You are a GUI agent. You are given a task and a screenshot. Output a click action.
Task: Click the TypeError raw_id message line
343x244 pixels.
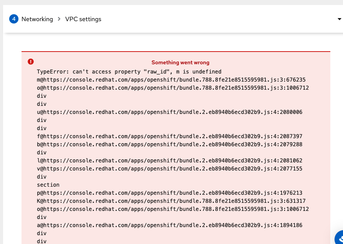(x=129, y=72)
